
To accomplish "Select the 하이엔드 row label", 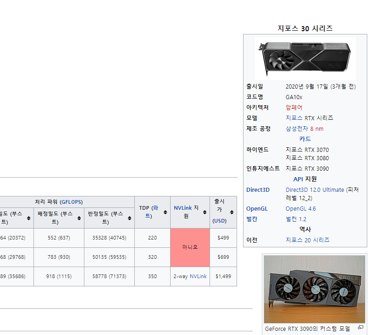I will (x=258, y=150).
